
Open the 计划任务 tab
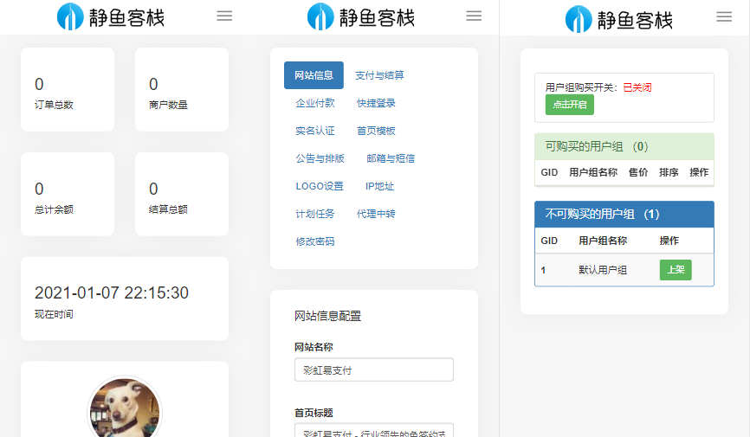point(315,214)
